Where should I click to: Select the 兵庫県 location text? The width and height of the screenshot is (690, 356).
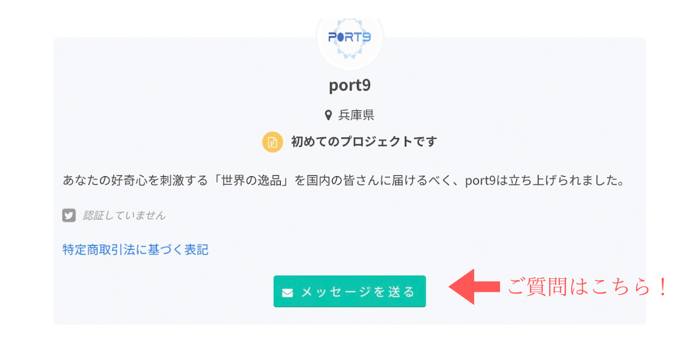click(x=356, y=115)
